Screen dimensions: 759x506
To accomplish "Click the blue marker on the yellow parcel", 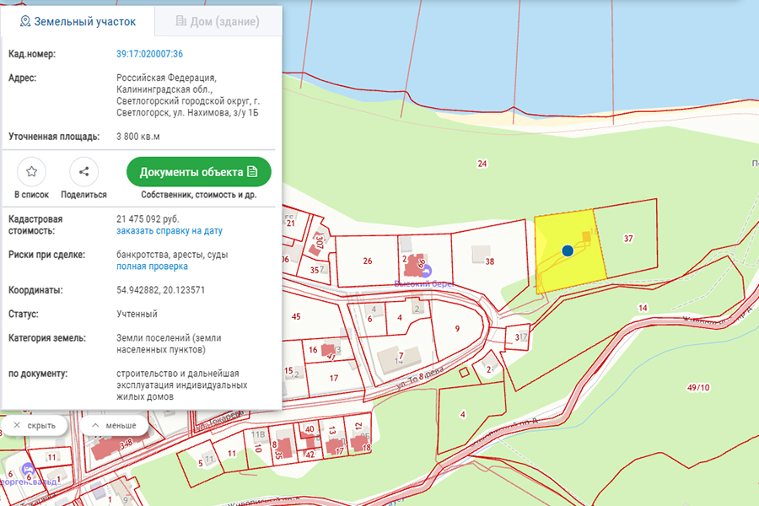I will coord(568,250).
